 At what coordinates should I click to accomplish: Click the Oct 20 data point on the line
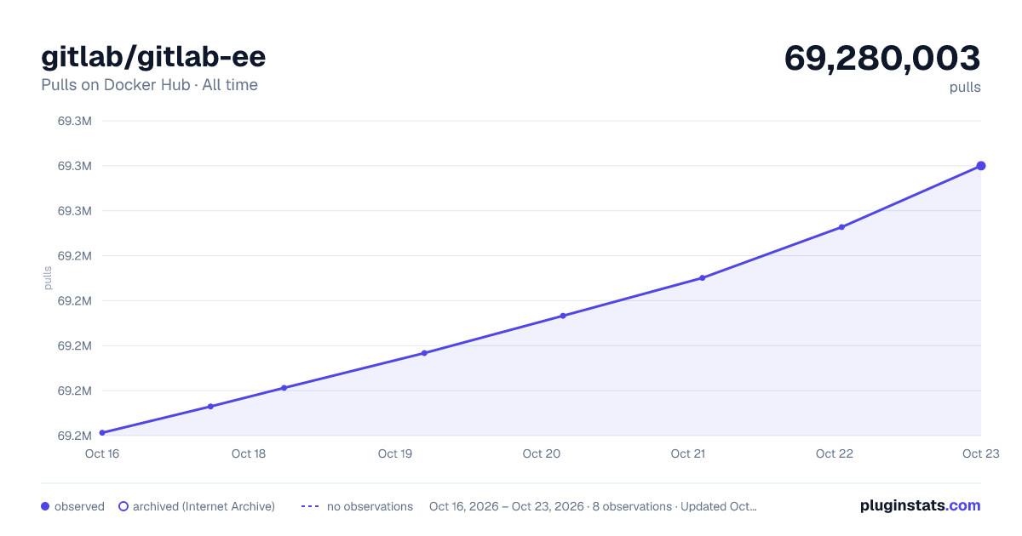pos(563,316)
